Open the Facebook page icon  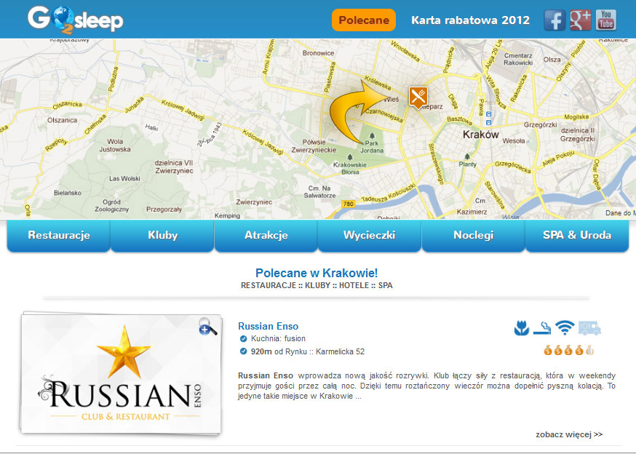click(554, 20)
